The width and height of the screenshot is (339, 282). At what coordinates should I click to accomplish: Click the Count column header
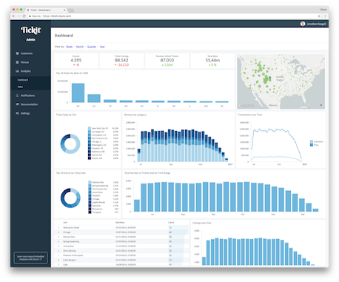tap(171, 223)
